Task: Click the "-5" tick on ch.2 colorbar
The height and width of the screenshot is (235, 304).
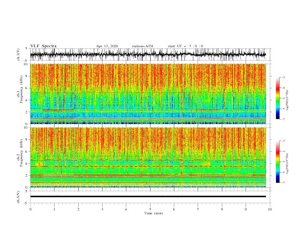Action: (283, 162)
